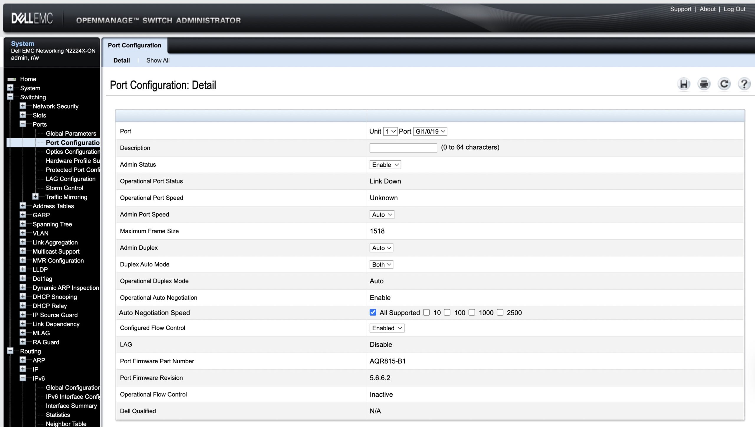Open the Admin Status dropdown

[x=385, y=165]
